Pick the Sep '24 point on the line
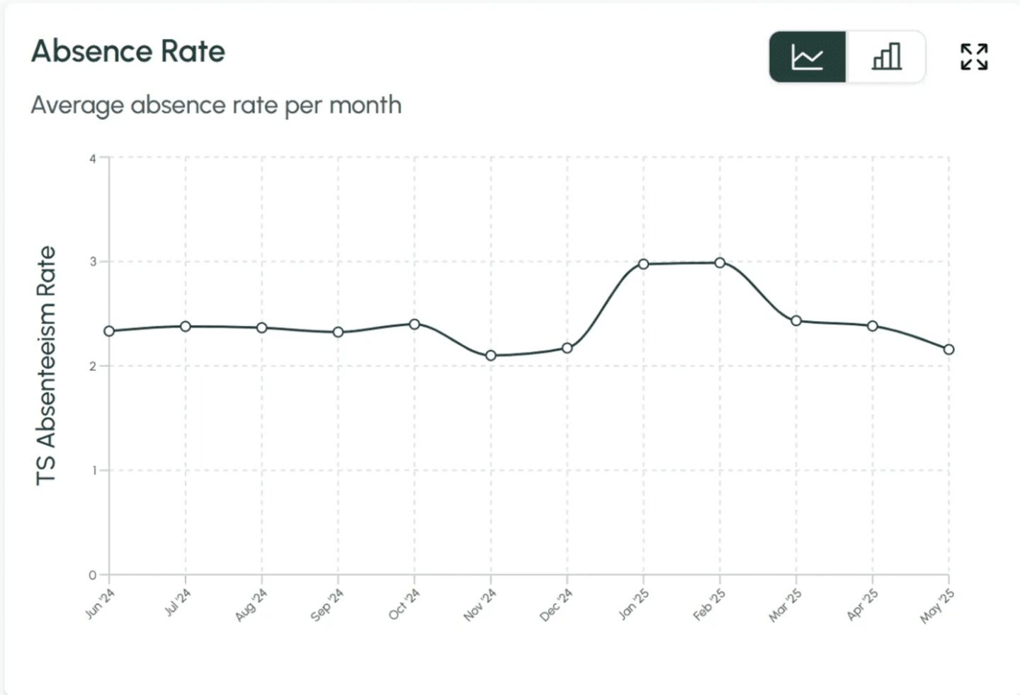Screen dimensions: 1020x695 tap(338, 332)
